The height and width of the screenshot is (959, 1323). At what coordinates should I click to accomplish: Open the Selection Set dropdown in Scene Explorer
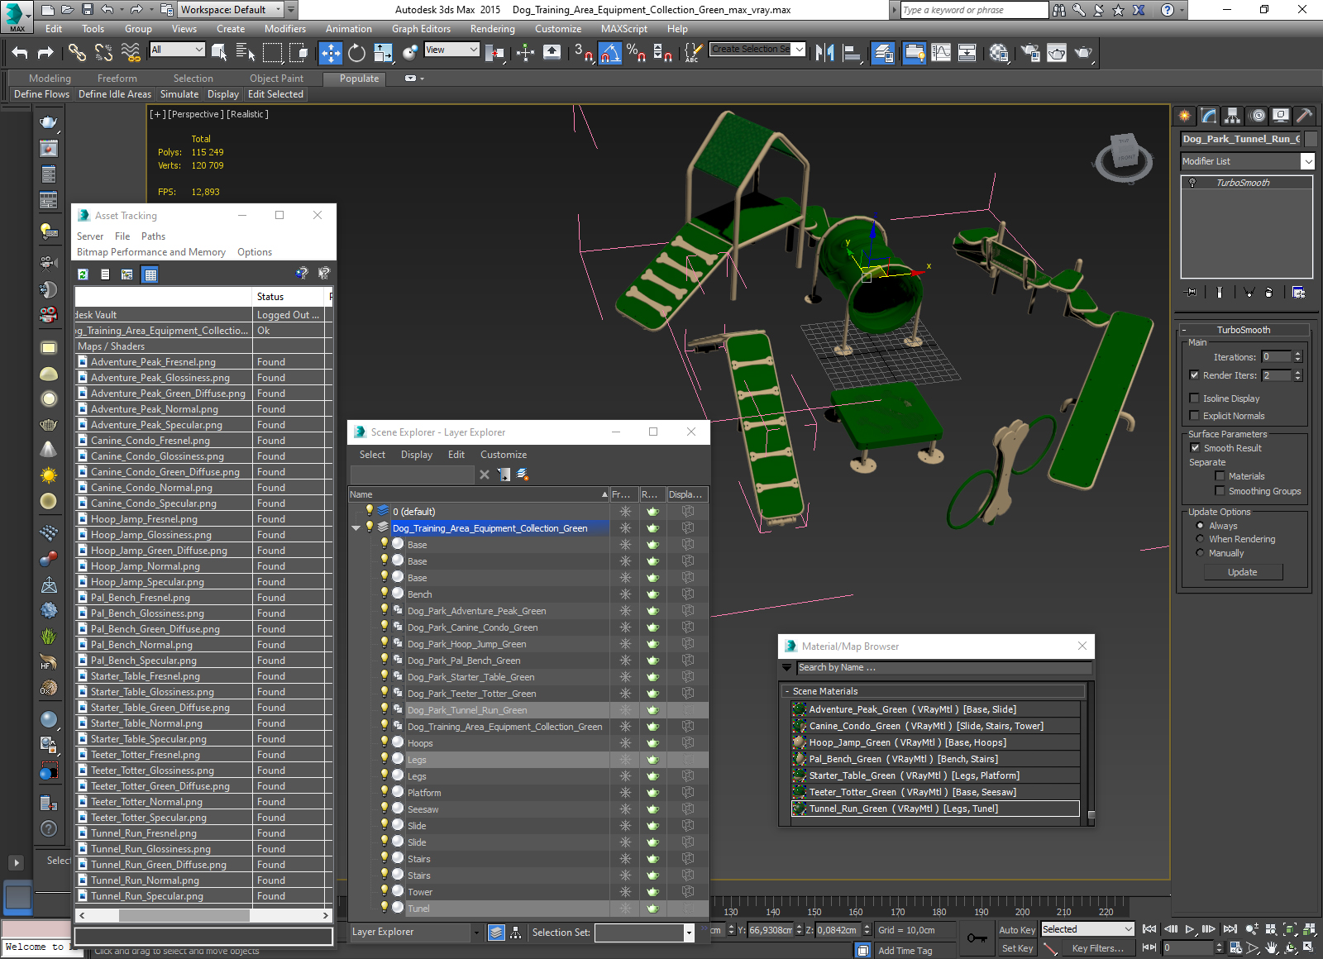[688, 933]
